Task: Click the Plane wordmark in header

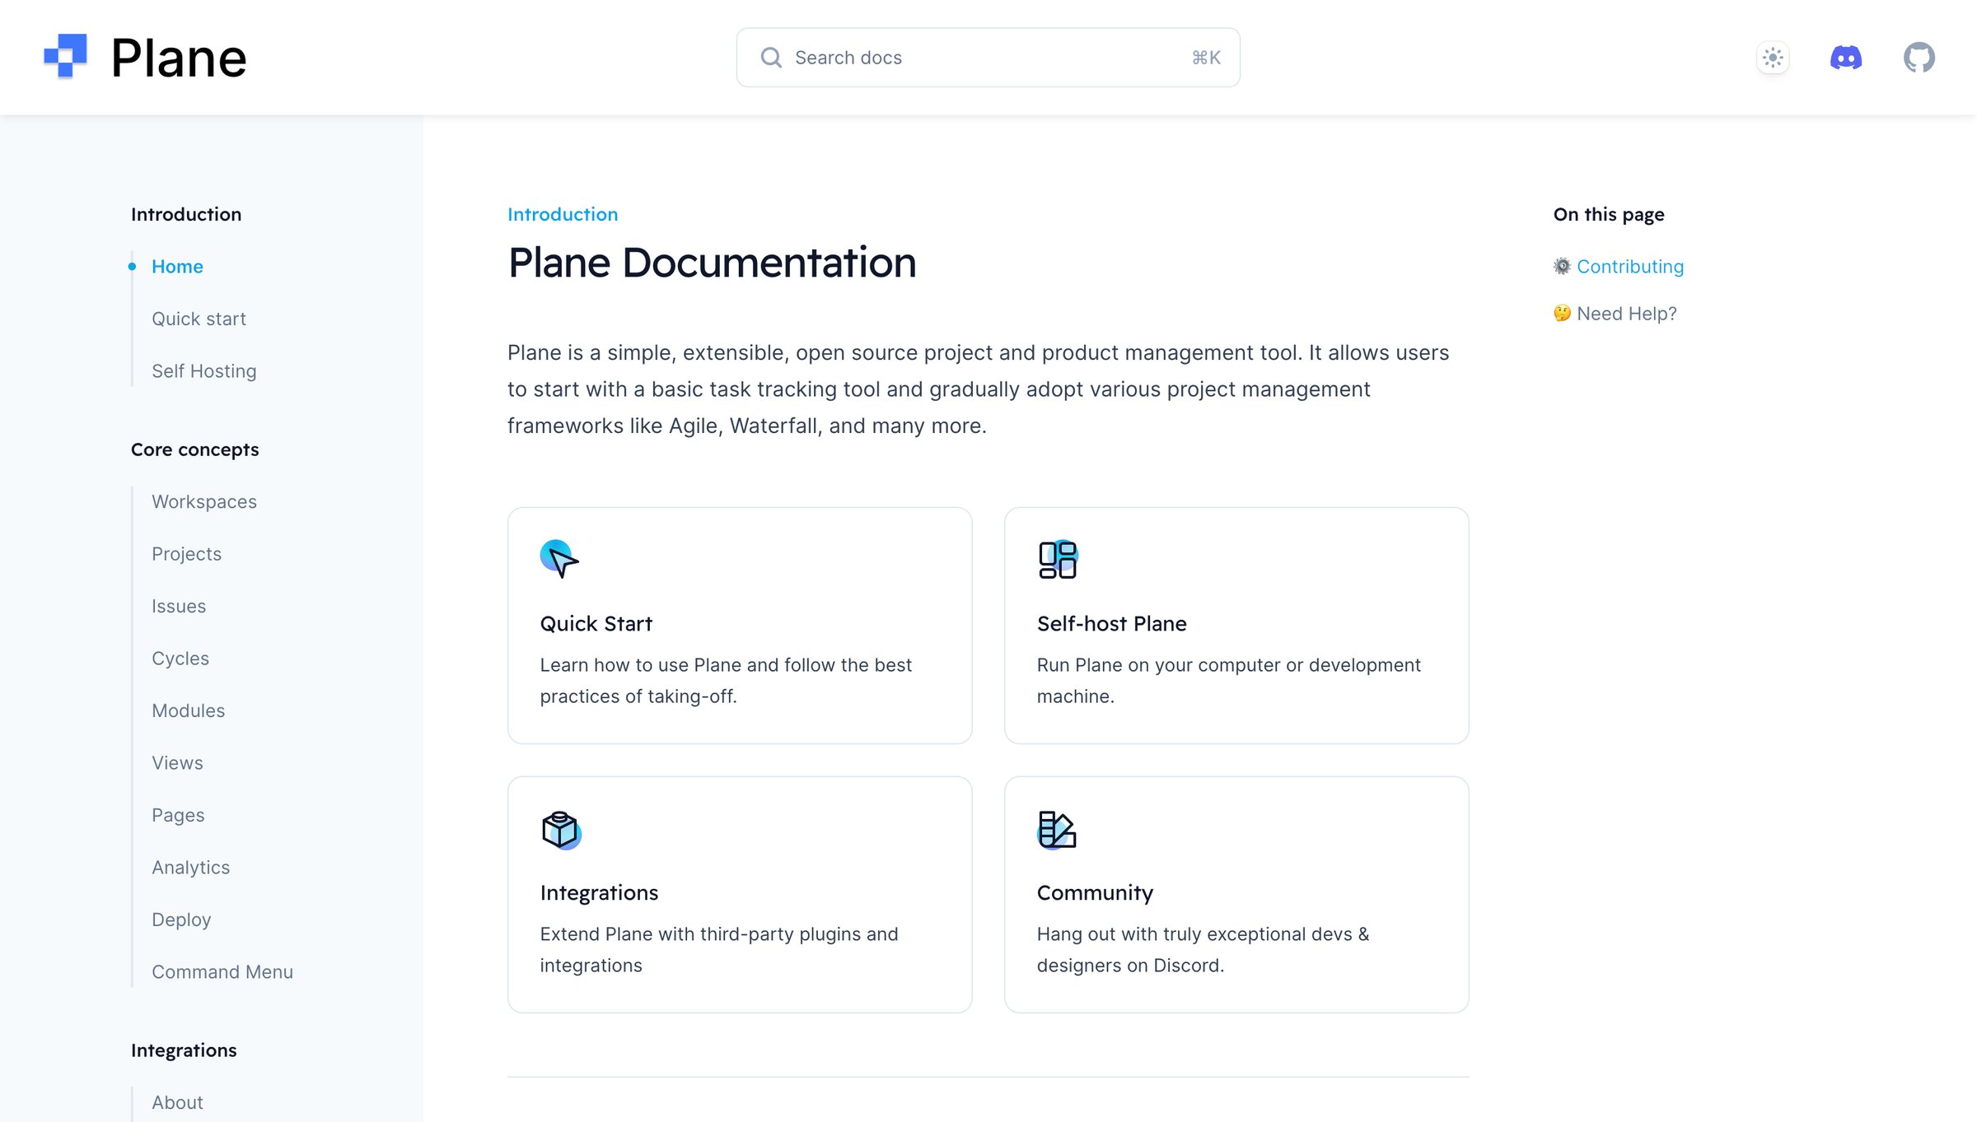Action: [x=179, y=58]
